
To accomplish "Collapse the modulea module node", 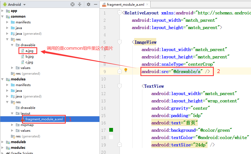I will pos(2,79).
